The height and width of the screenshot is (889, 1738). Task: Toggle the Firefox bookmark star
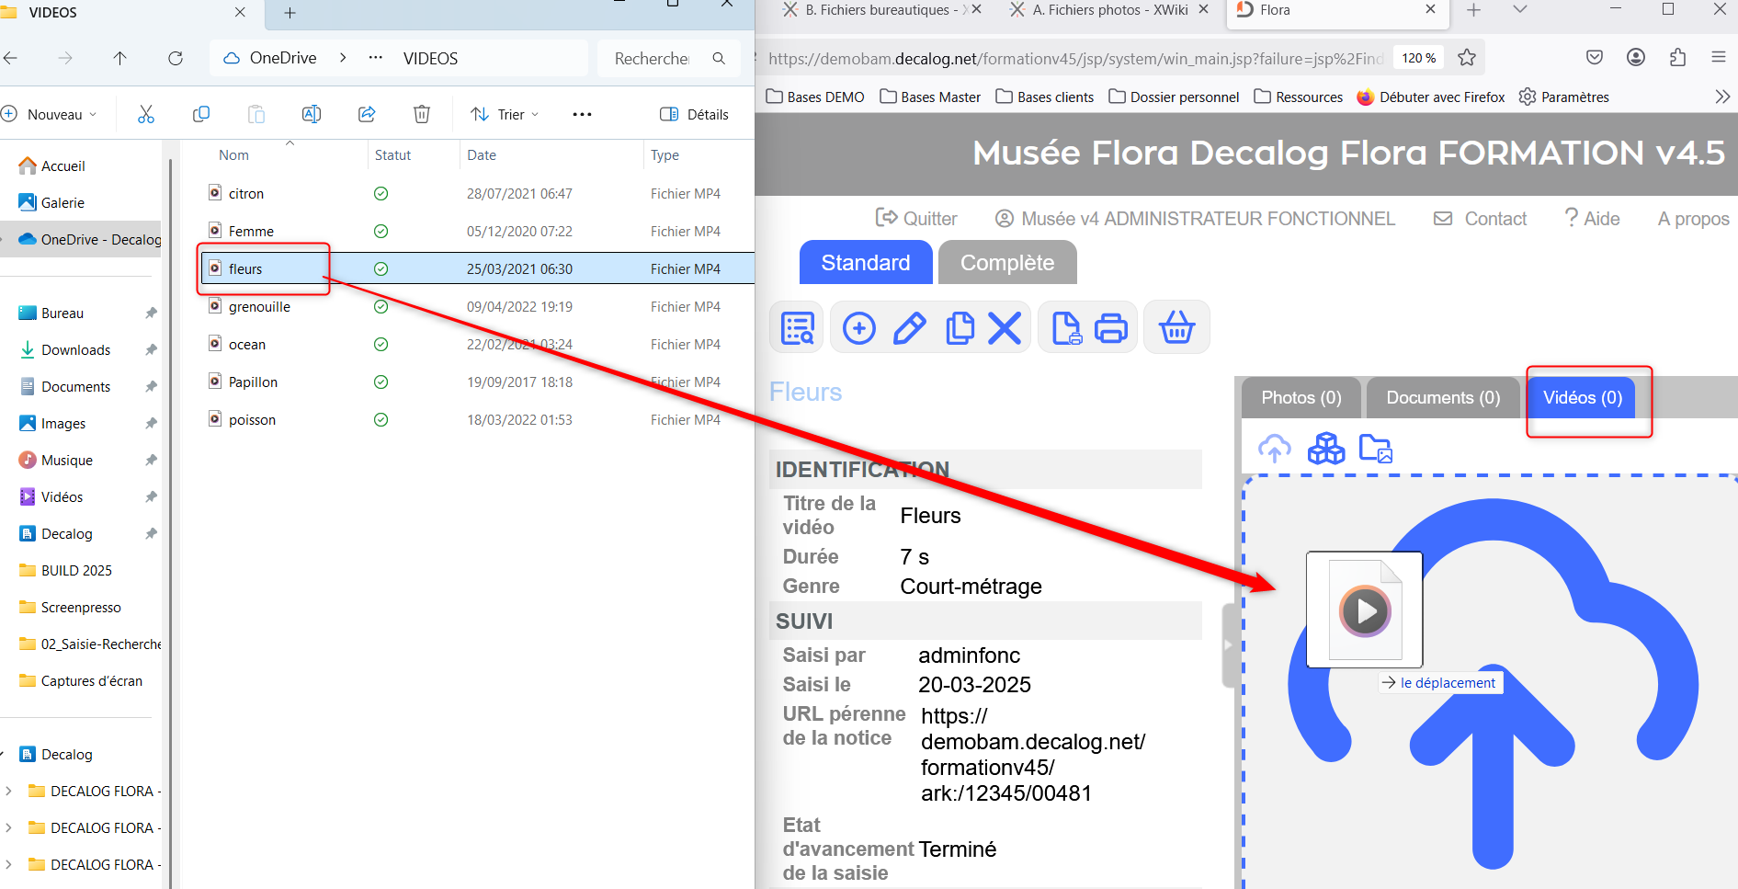[x=1467, y=58]
